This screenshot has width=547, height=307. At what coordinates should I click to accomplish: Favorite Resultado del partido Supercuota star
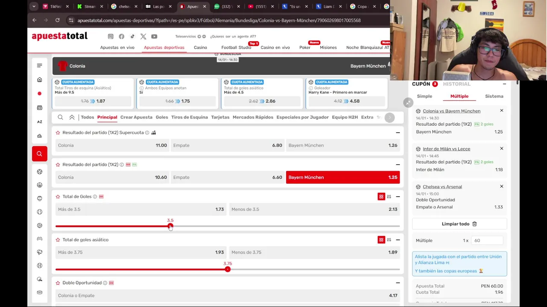point(58,133)
